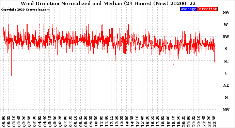This screenshot has width=235, height=128.
Task: Click the 19:15 time axis label
Action: (173, 121)
